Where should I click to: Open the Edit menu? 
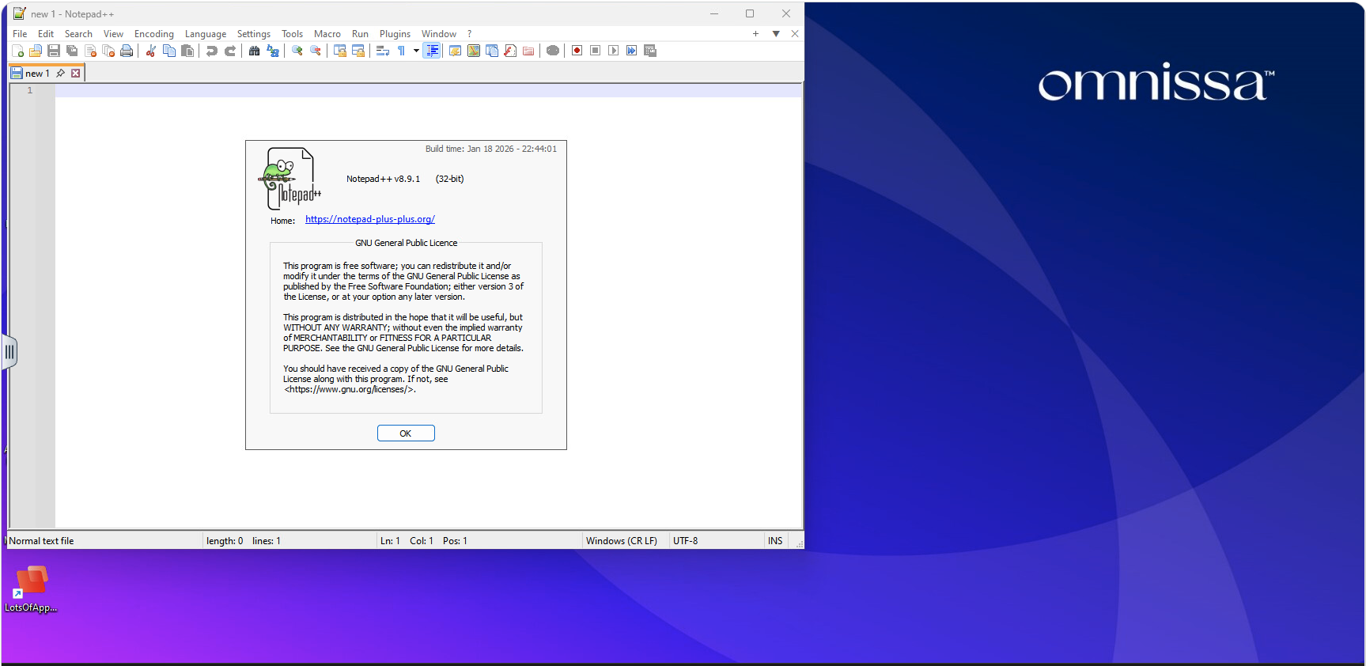(46, 34)
